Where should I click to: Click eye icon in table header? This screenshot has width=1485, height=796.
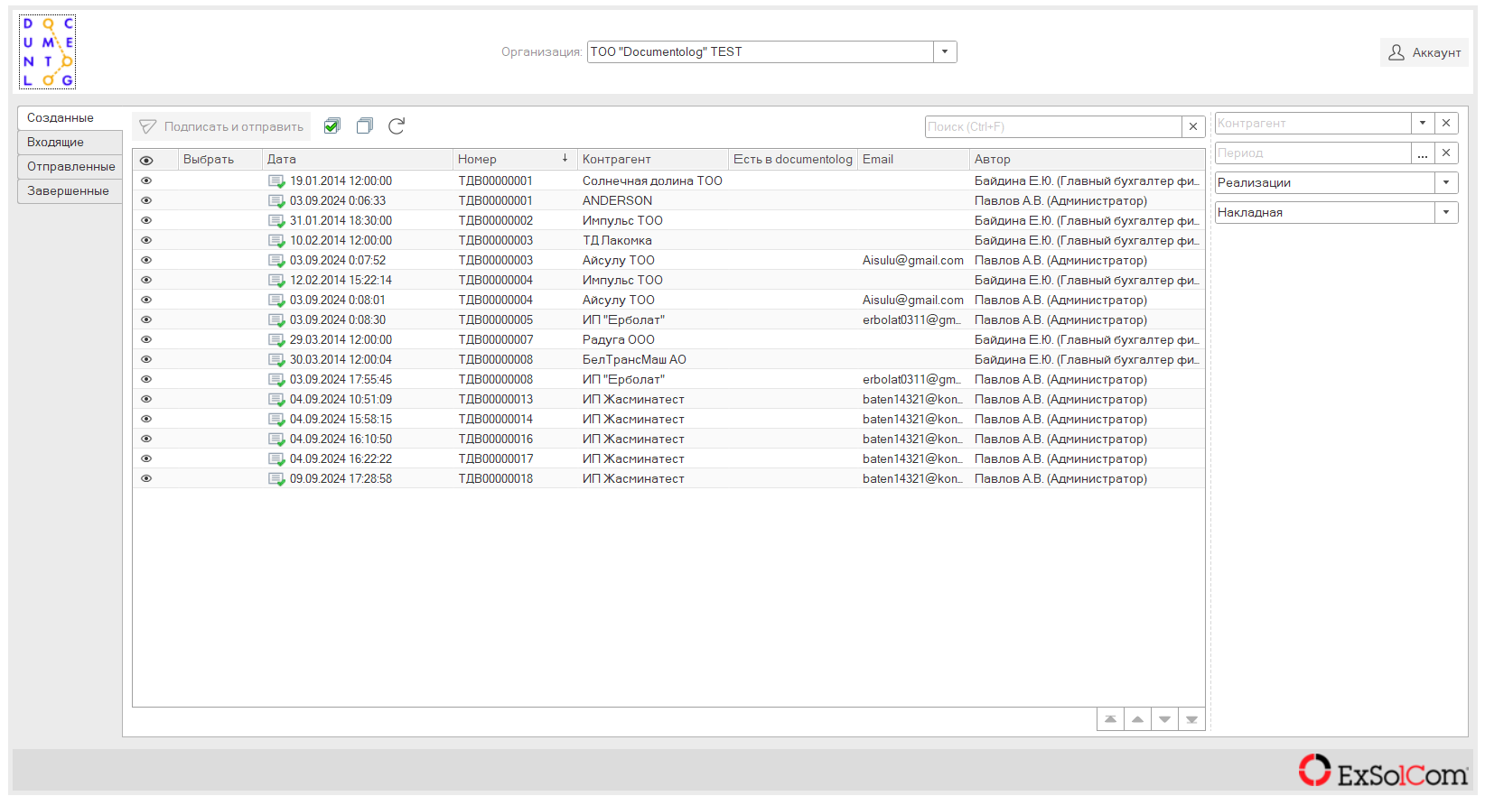[x=146, y=160]
